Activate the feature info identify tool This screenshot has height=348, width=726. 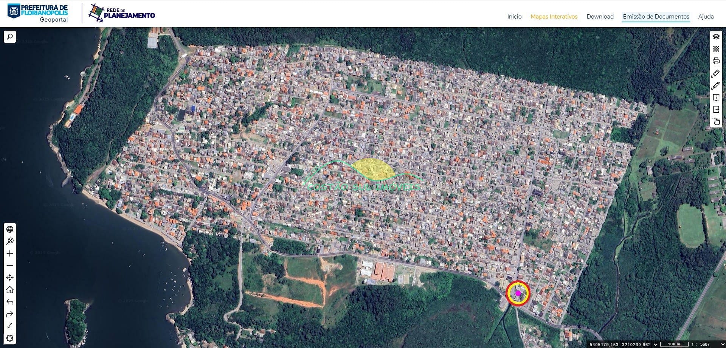pyautogui.click(x=716, y=98)
